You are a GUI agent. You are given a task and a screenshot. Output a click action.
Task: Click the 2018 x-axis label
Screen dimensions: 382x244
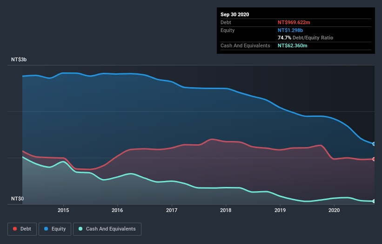coord(226,210)
